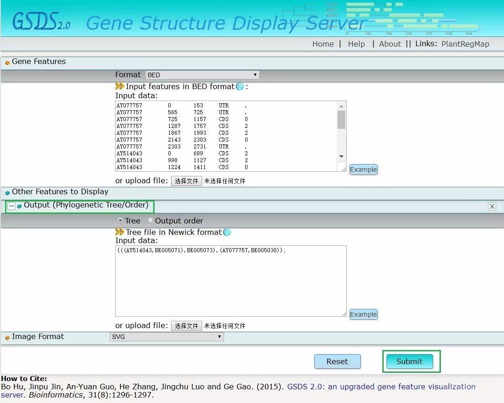Click row AY077757 1287 1757 CDS
The height and width of the screenshot is (403, 504).
[182, 126]
